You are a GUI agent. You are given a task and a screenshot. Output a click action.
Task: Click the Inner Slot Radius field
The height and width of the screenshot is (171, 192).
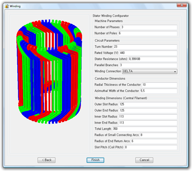pyautogui.click(x=147, y=117)
